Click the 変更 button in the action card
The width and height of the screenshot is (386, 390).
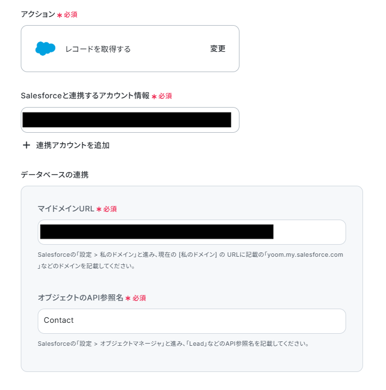(218, 49)
